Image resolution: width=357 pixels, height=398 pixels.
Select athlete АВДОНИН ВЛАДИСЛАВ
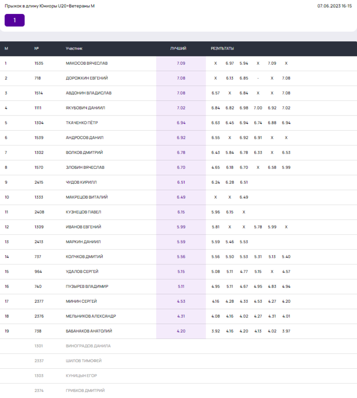[88, 93]
